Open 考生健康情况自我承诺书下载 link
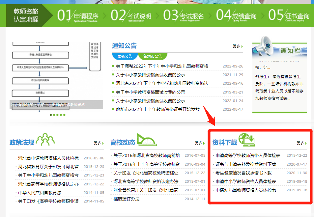Viewport: 314px width, 217px height. point(243,173)
